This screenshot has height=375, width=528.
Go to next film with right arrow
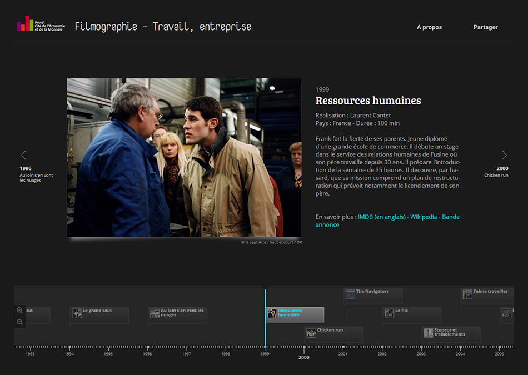pos(504,155)
